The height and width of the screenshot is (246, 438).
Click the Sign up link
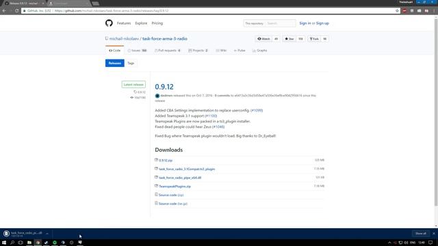[x=322, y=23]
